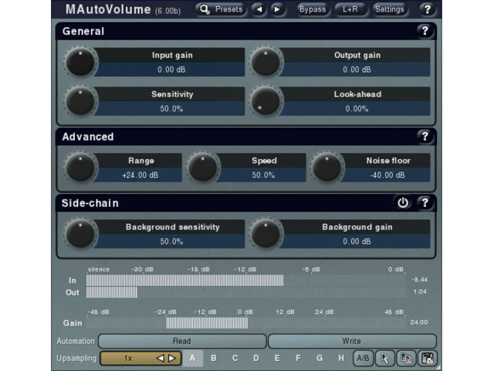This screenshot has width=494, height=371.
Task: Click the Noise floor knob
Action: (327, 167)
